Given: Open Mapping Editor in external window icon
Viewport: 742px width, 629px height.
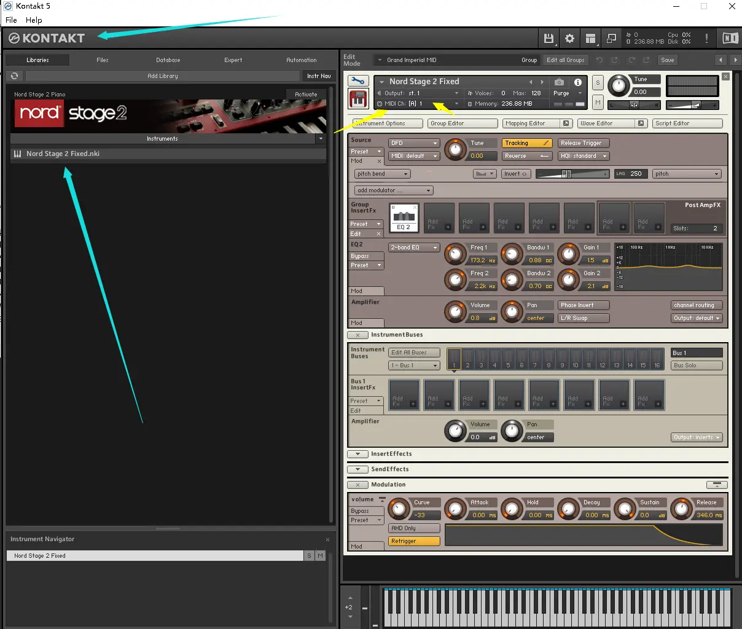Looking at the screenshot, I should (566, 123).
